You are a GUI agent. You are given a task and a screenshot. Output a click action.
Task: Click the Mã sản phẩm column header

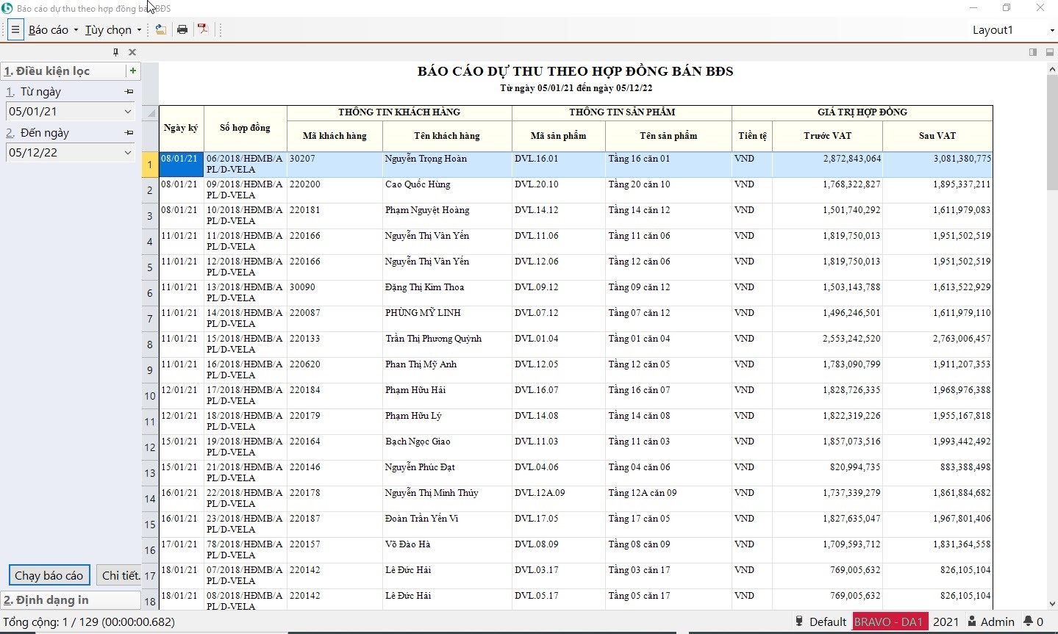click(x=559, y=136)
